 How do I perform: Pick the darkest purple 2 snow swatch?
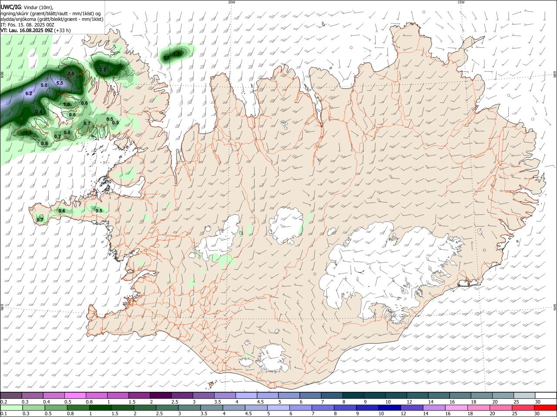[x=160, y=395]
